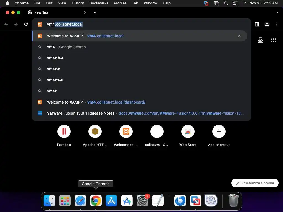Open the History menu
Viewport: 283px width, 212px height.
pos(78,3)
